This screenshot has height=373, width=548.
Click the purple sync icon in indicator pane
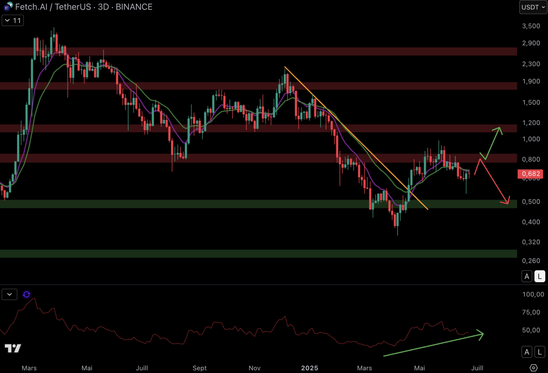pyautogui.click(x=27, y=294)
